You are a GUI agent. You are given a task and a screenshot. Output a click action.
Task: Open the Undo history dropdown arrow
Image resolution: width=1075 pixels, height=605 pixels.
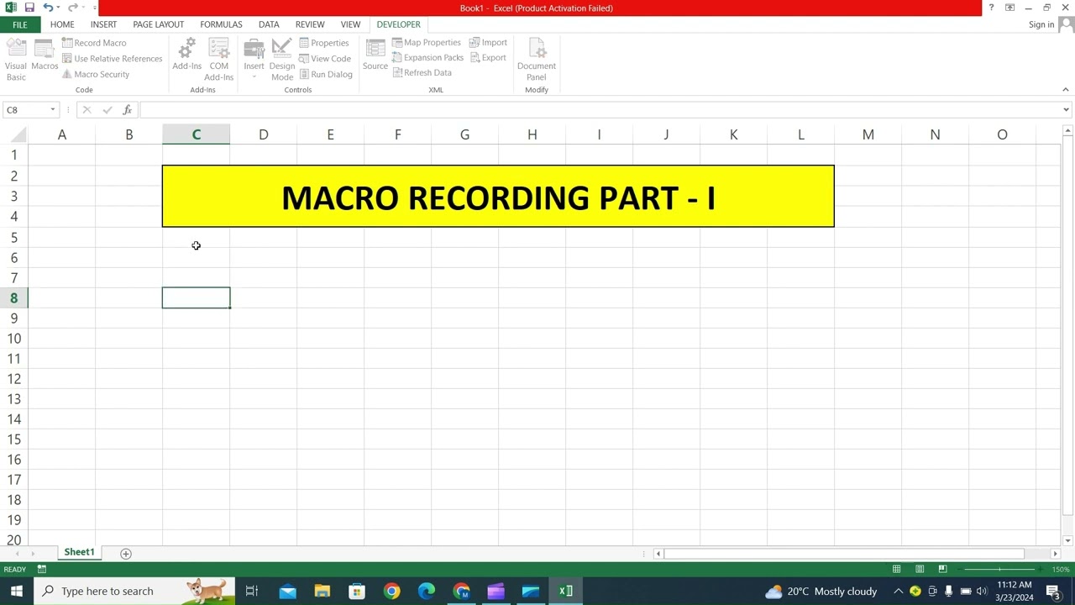pos(58,8)
